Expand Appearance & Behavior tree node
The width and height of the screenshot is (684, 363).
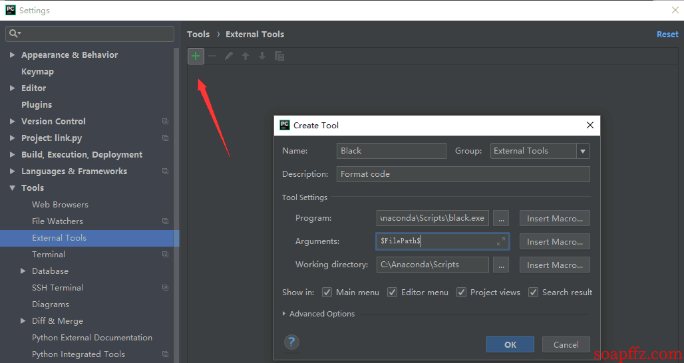(x=12, y=55)
